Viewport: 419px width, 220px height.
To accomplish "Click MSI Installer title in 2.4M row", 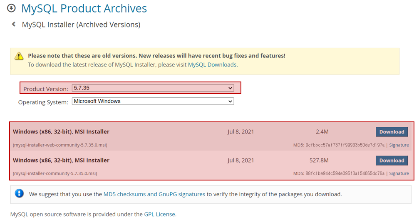I will click(x=61, y=132).
